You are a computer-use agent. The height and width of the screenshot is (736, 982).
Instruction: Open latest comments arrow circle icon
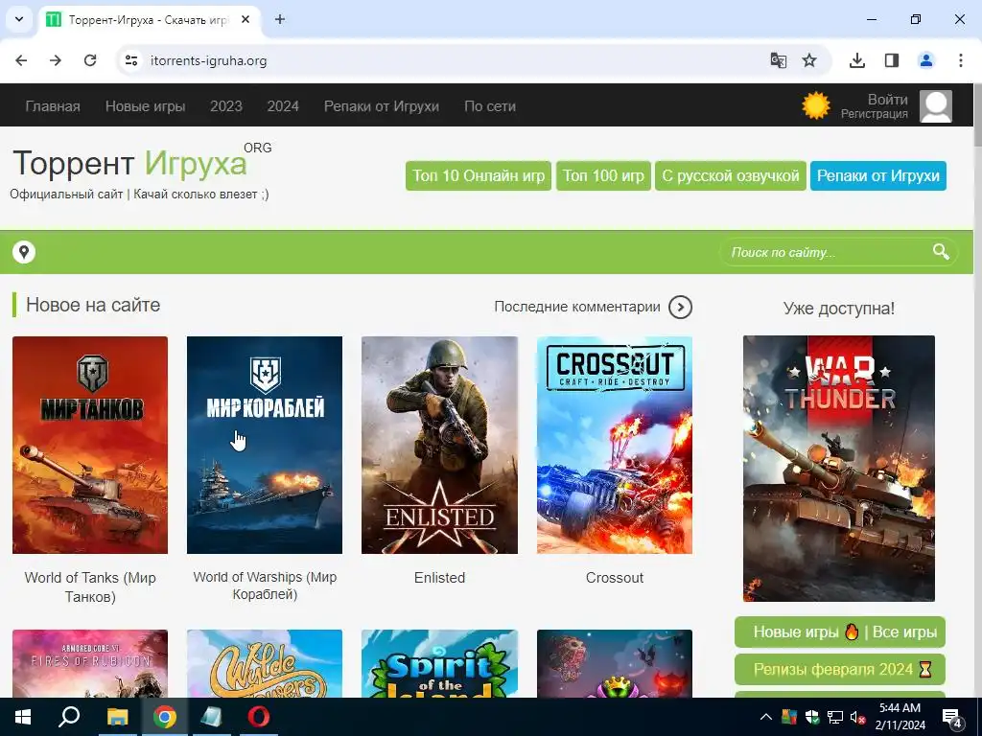coord(680,308)
